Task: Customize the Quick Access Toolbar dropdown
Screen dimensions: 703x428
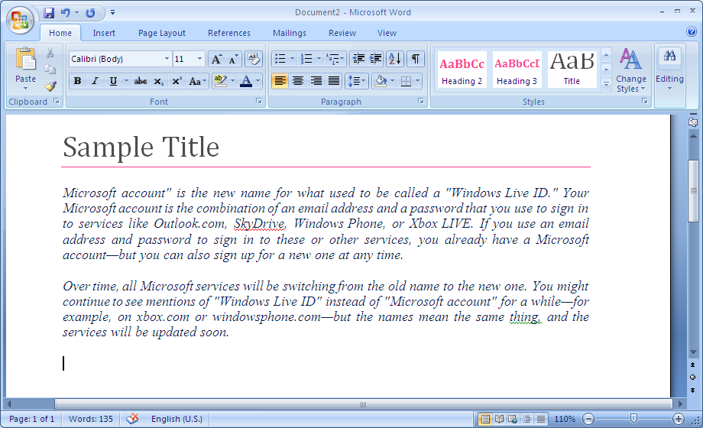Action: pyautogui.click(x=112, y=12)
